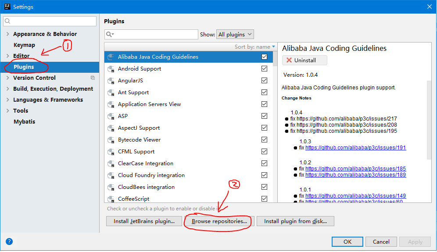This screenshot has width=437, height=252.
Task: Open p3c issue 189 link
Action: click(x=356, y=175)
